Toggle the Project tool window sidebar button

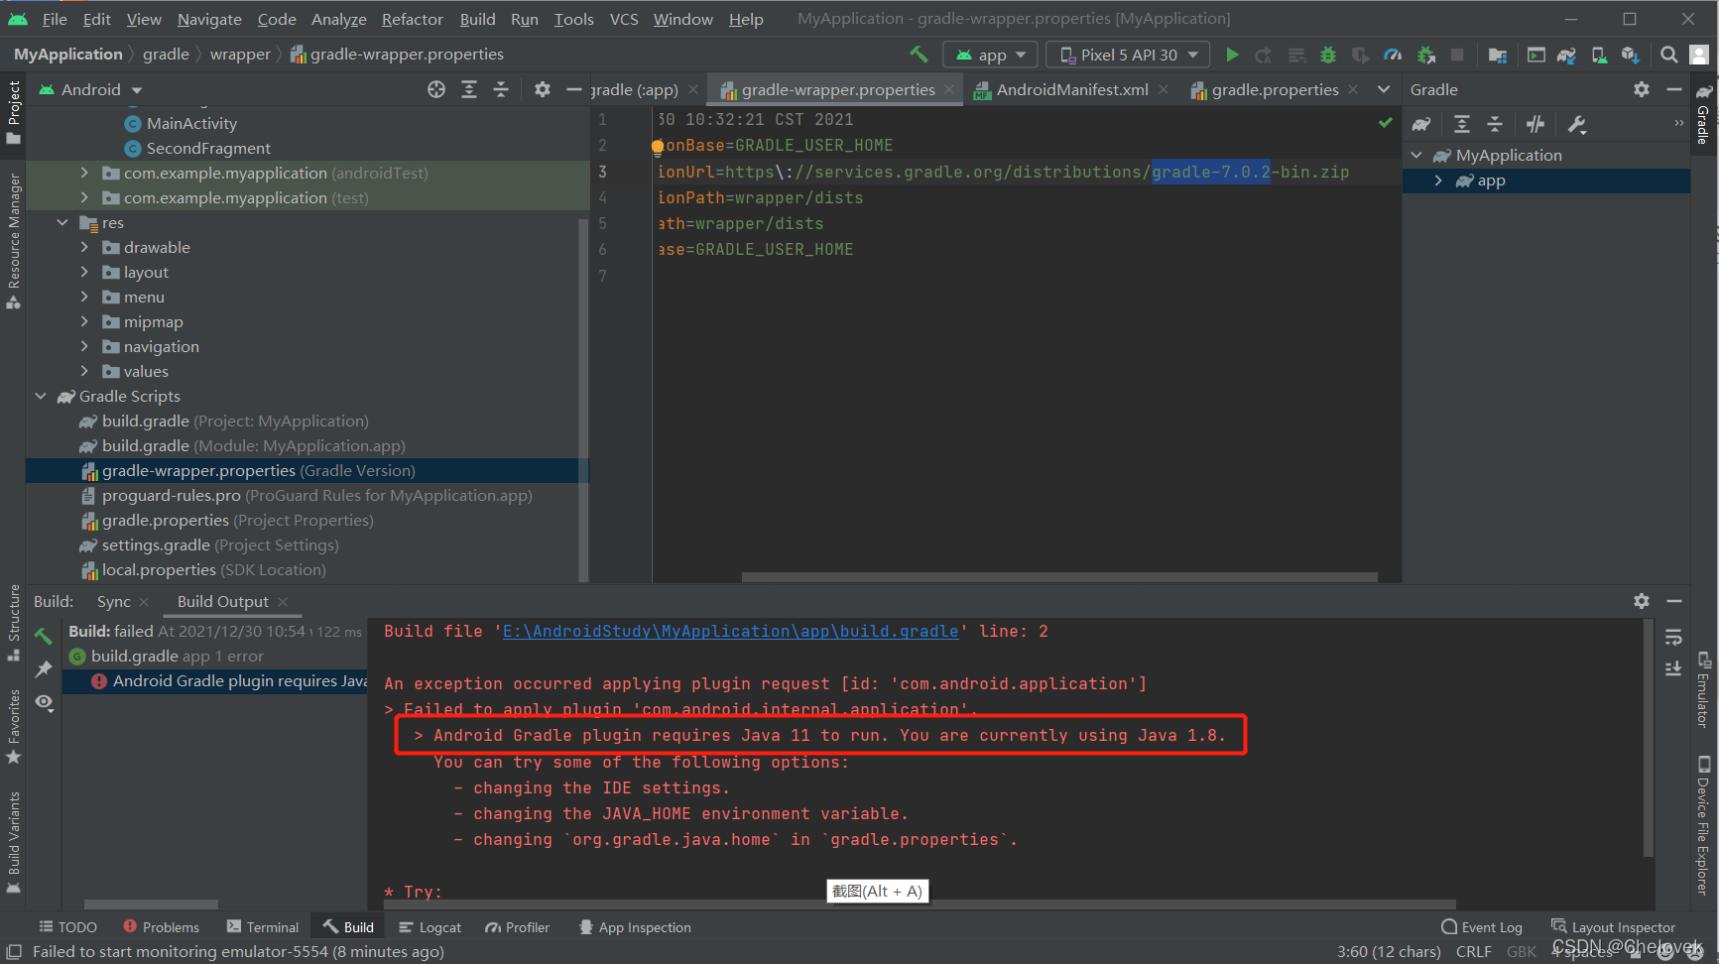[14, 112]
